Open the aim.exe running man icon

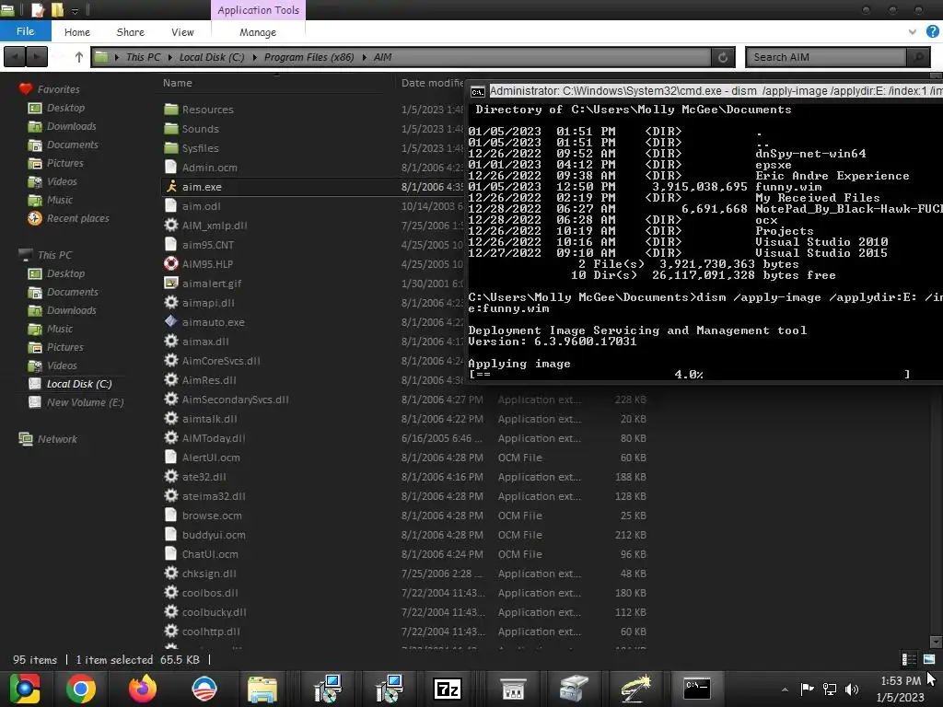(171, 186)
